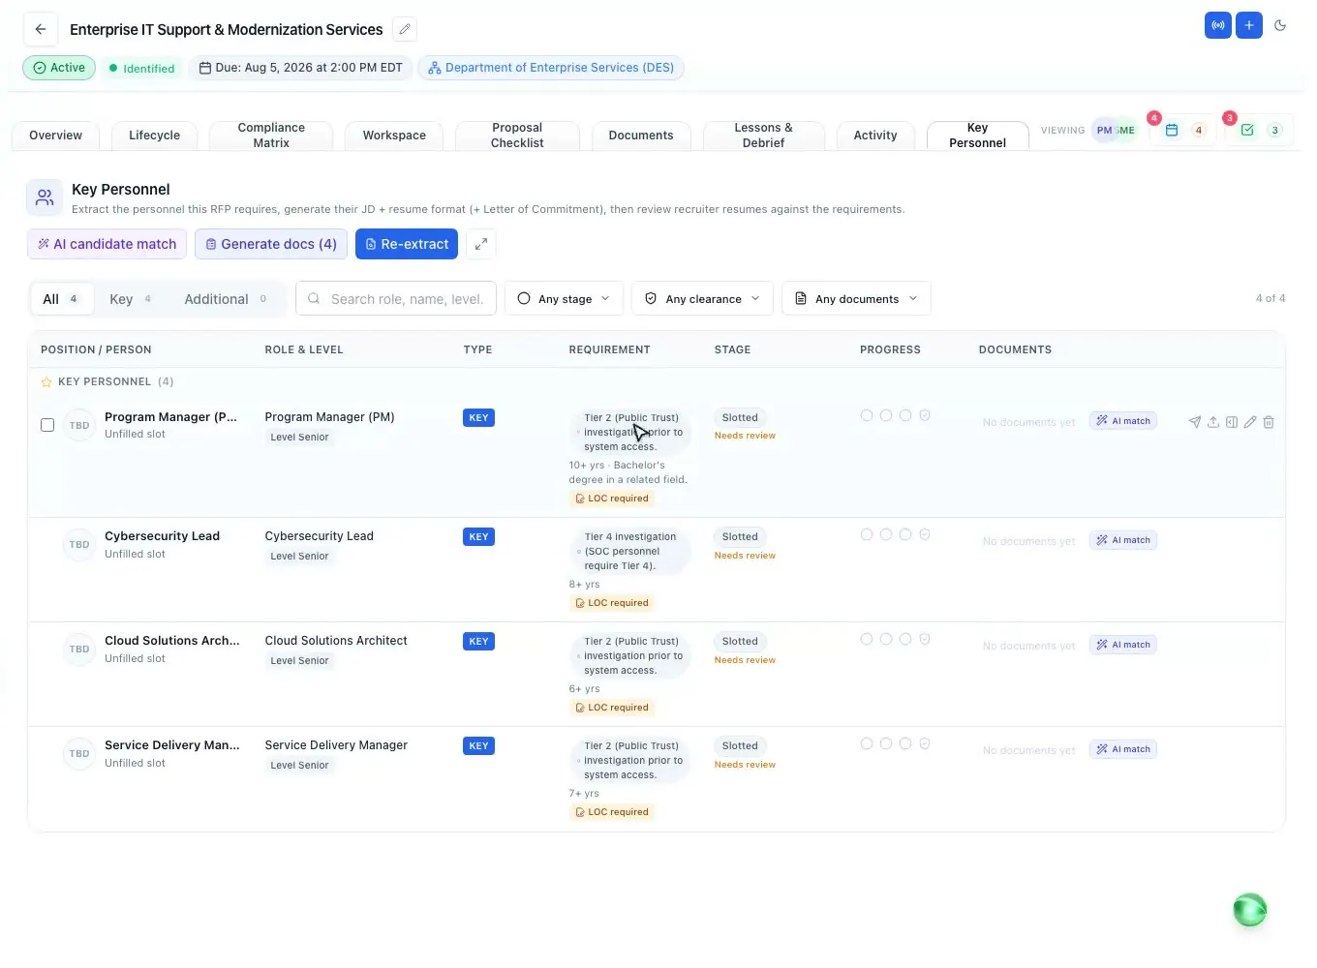
Task: Click the blue plus button
Action: (x=1249, y=25)
